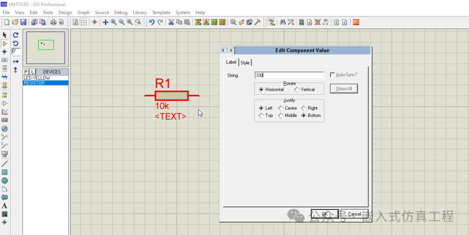This screenshot has height=235, width=469.
Task: Launch ARES netlist transfer
Action: click(x=356, y=22)
